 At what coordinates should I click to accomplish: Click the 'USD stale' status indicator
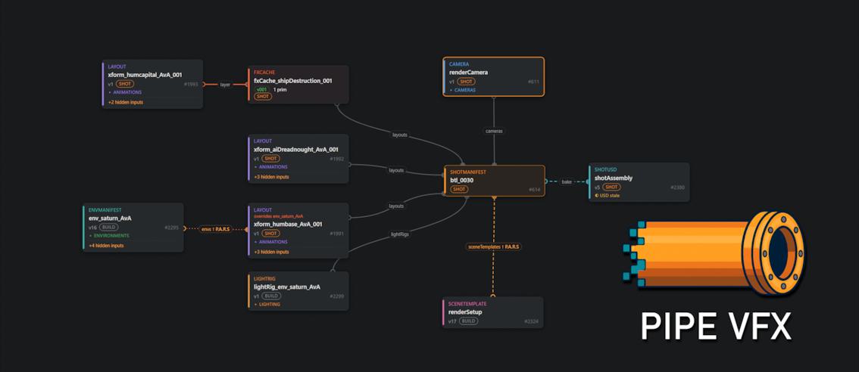coord(607,195)
